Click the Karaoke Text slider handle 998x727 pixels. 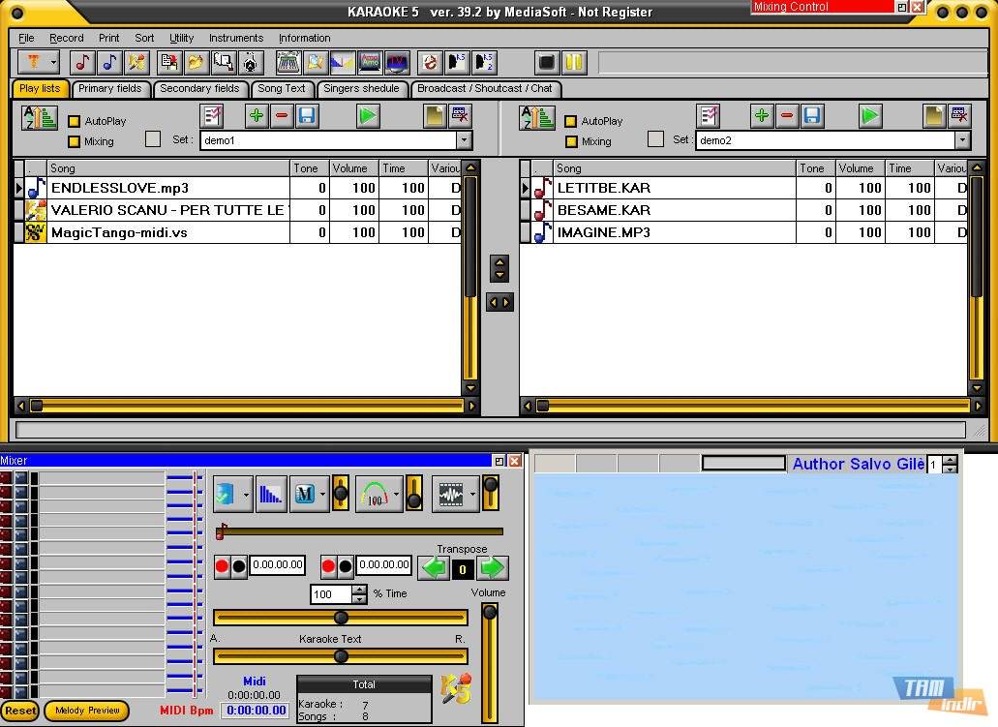pyautogui.click(x=341, y=656)
